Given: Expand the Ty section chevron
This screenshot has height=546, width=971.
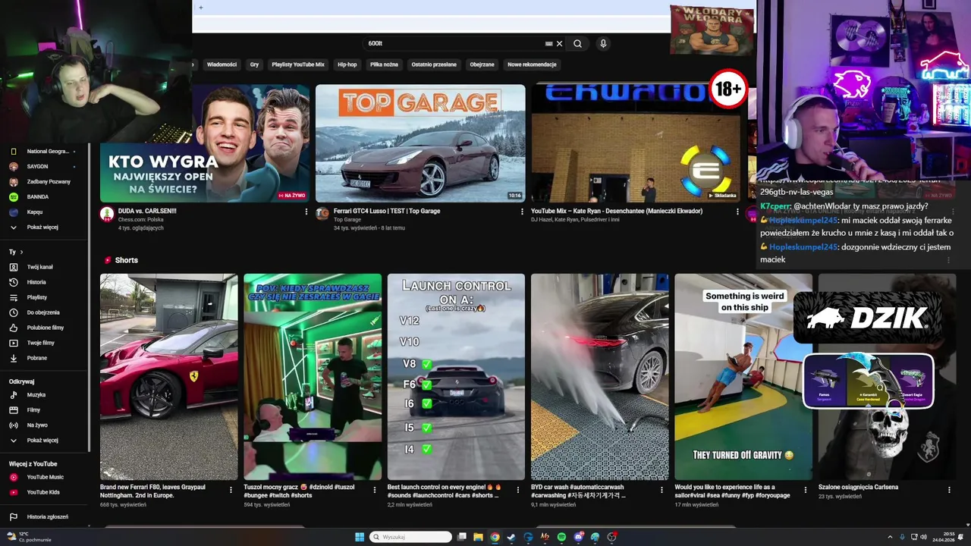Looking at the screenshot, I should pyautogui.click(x=21, y=252).
